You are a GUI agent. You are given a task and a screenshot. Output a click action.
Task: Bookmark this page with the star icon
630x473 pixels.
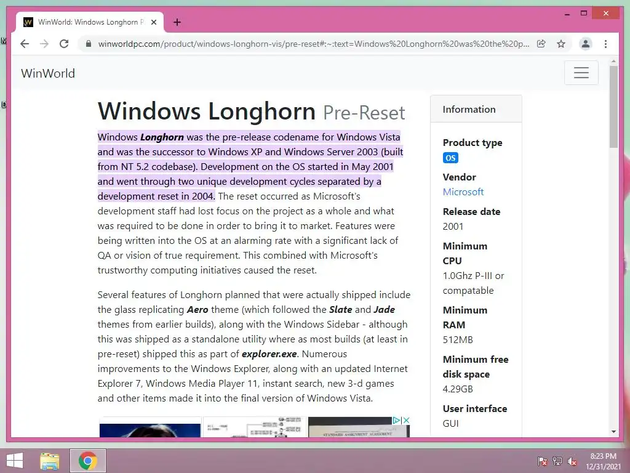561,44
